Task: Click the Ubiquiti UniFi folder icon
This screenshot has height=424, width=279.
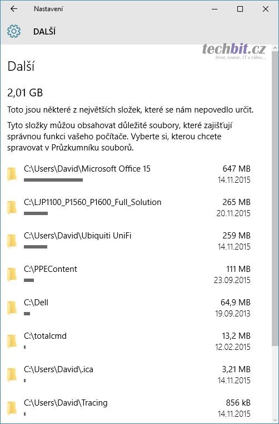Action: point(12,241)
